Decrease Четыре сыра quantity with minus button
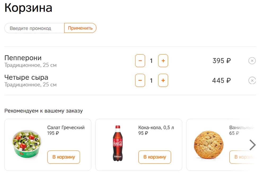Viewport: 265px width, 173px height. [x=140, y=80]
